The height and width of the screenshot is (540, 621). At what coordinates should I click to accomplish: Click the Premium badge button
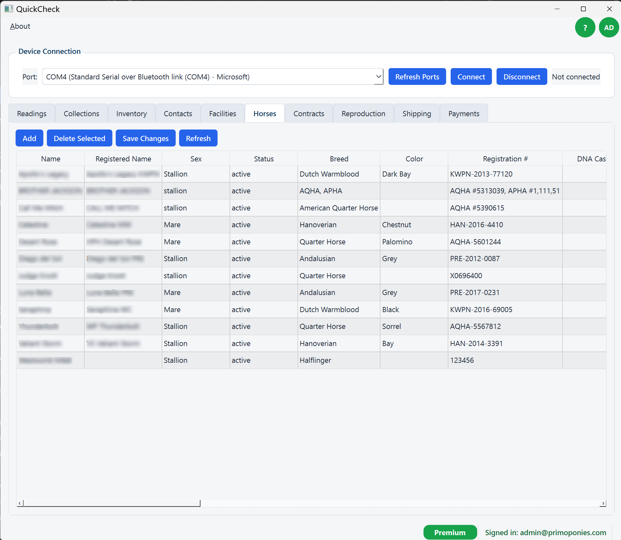pyautogui.click(x=450, y=532)
